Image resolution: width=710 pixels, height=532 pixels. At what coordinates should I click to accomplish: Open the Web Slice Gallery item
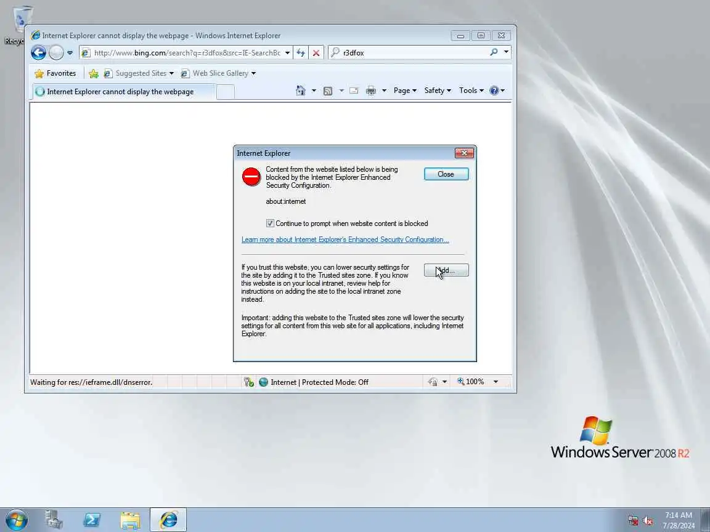pyautogui.click(x=218, y=73)
